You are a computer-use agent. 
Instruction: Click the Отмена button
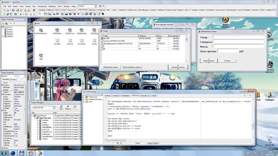227,61
